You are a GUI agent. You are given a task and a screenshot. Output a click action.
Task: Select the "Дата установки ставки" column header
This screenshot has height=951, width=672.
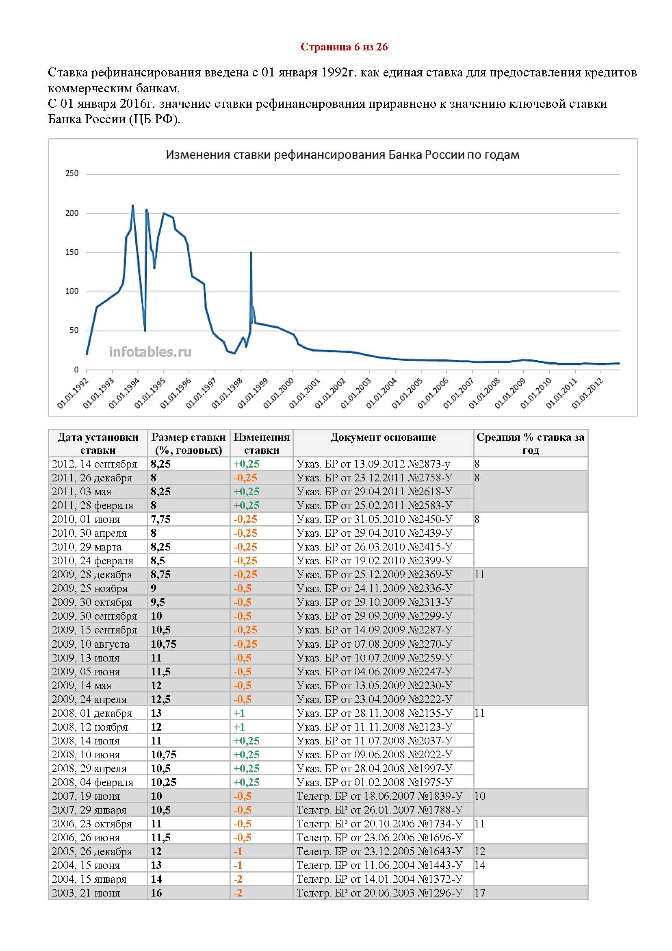coord(98,443)
